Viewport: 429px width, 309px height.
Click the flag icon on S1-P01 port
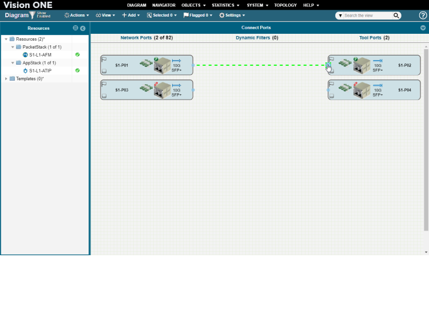coord(104,59)
